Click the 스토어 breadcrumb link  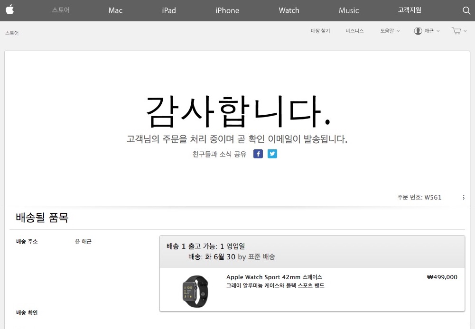12,33
